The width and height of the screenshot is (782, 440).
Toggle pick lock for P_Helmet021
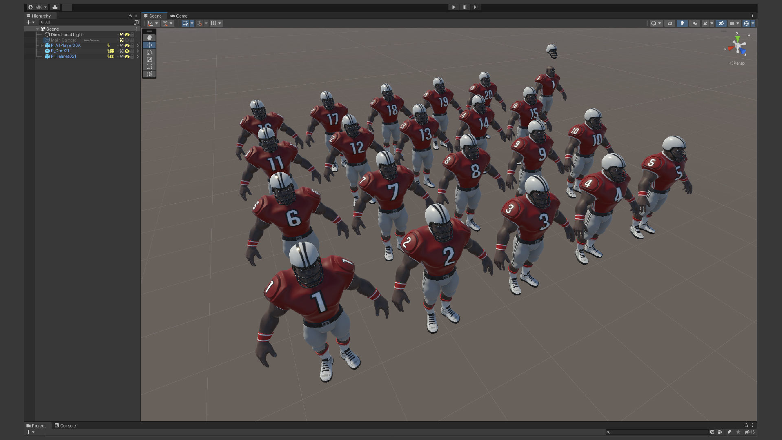click(x=132, y=57)
